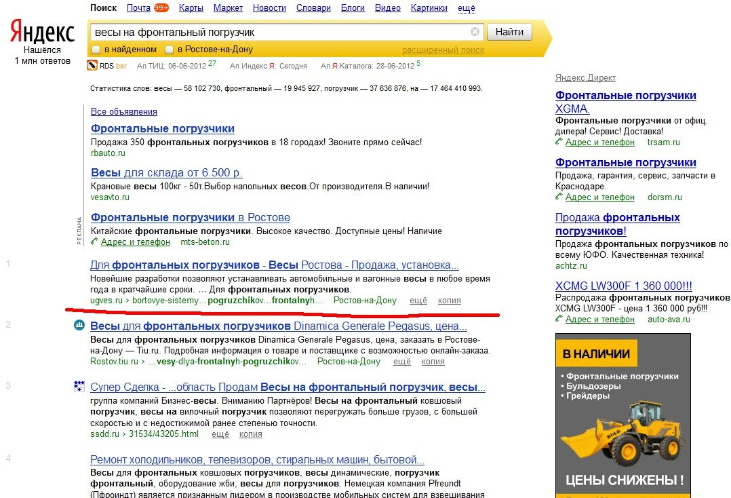Screen dimensions: 731x498
Task: Click the phone icon beside trsam.ru
Action: point(559,141)
